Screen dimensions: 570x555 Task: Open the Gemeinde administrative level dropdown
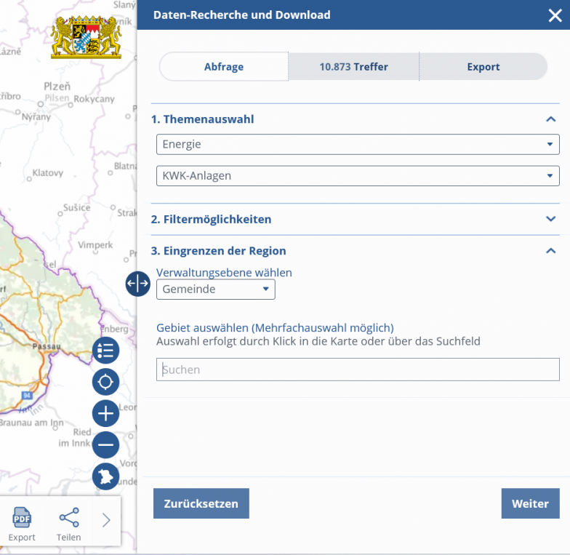[216, 289]
